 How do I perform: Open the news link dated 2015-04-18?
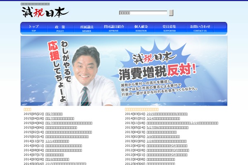click(60, 118)
